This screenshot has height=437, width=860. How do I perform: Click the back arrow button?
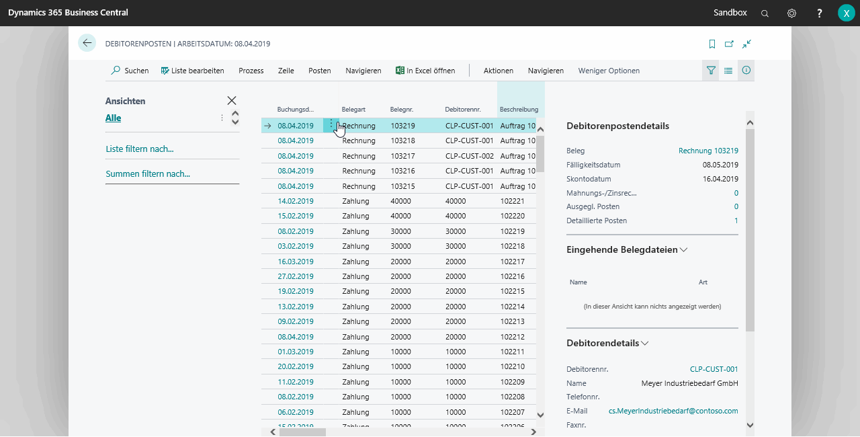(87, 43)
